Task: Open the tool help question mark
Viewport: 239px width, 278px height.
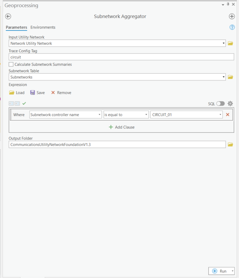Action: (232, 27)
